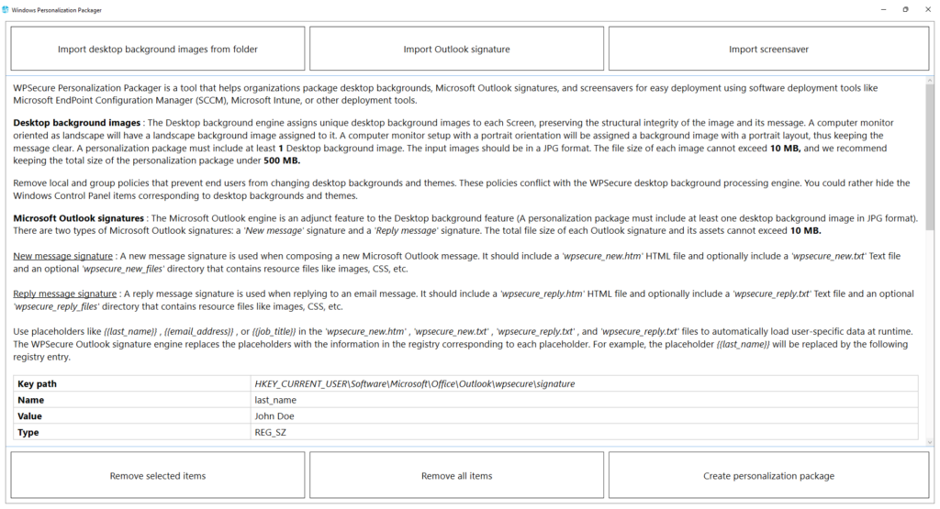
Task: Click the HKEY_CURRENT_USER registry path value
Action: tap(415, 384)
